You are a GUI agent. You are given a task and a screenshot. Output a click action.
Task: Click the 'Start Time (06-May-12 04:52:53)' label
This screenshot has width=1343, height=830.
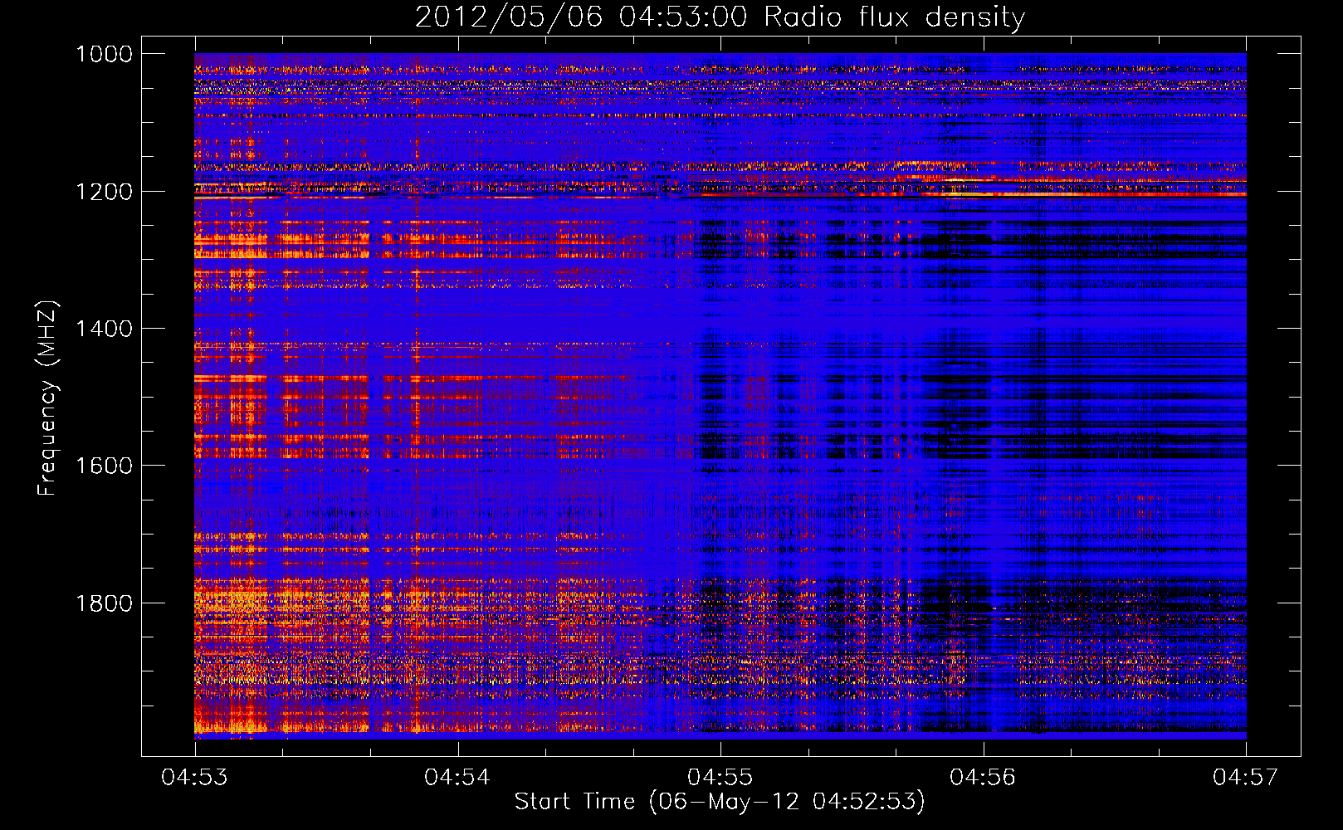coord(720,802)
